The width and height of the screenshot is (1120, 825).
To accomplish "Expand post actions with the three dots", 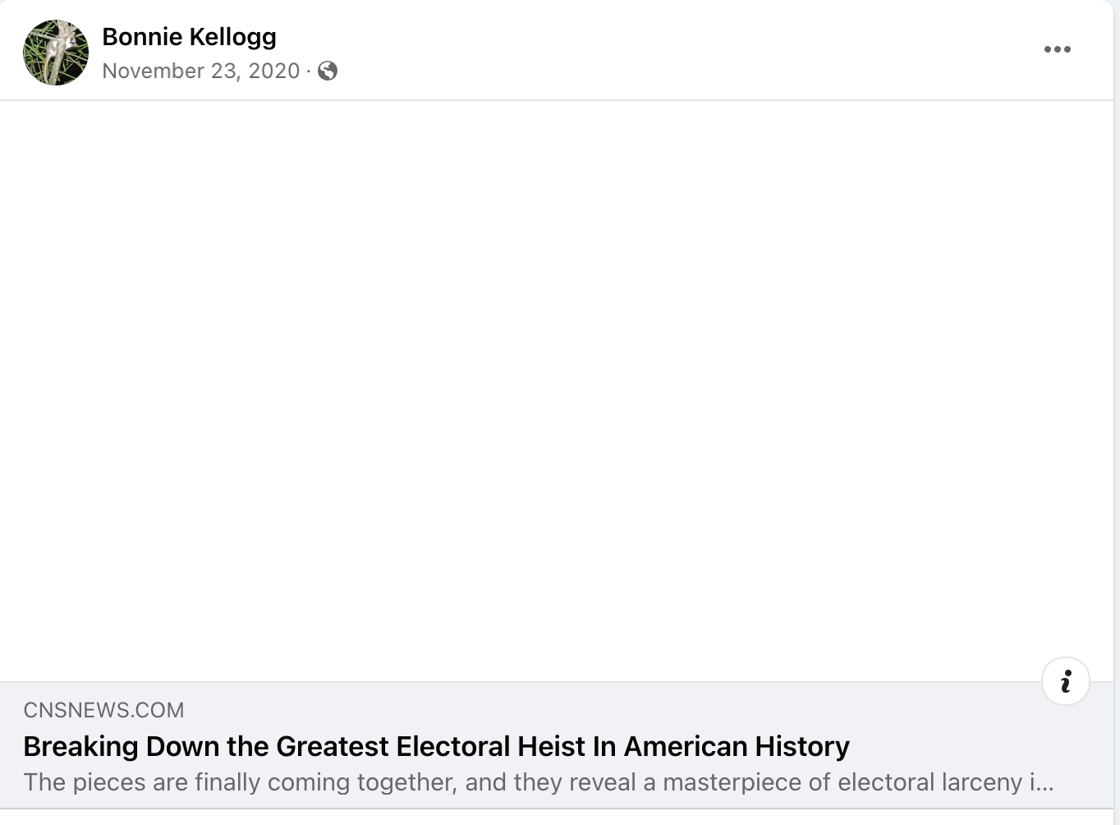I will point(1057,49).
